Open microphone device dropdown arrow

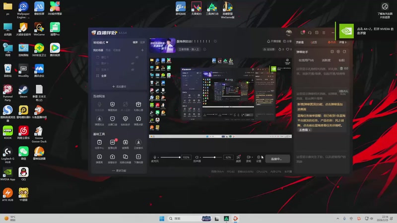(x=158, y=157)
